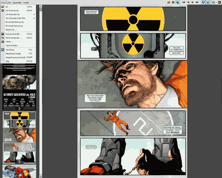Go to the previous page button
The height and width of the screenshot is (178, 222).
(188, 2)
